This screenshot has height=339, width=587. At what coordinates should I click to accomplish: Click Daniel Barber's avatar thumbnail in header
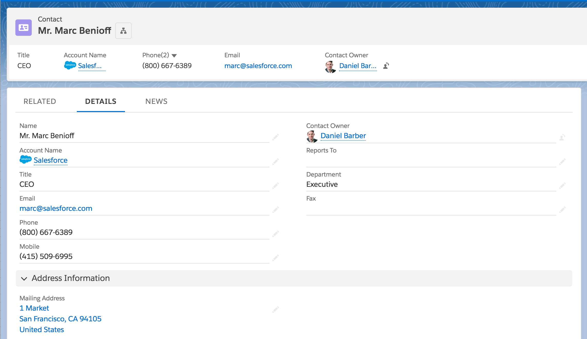(330, 67)
